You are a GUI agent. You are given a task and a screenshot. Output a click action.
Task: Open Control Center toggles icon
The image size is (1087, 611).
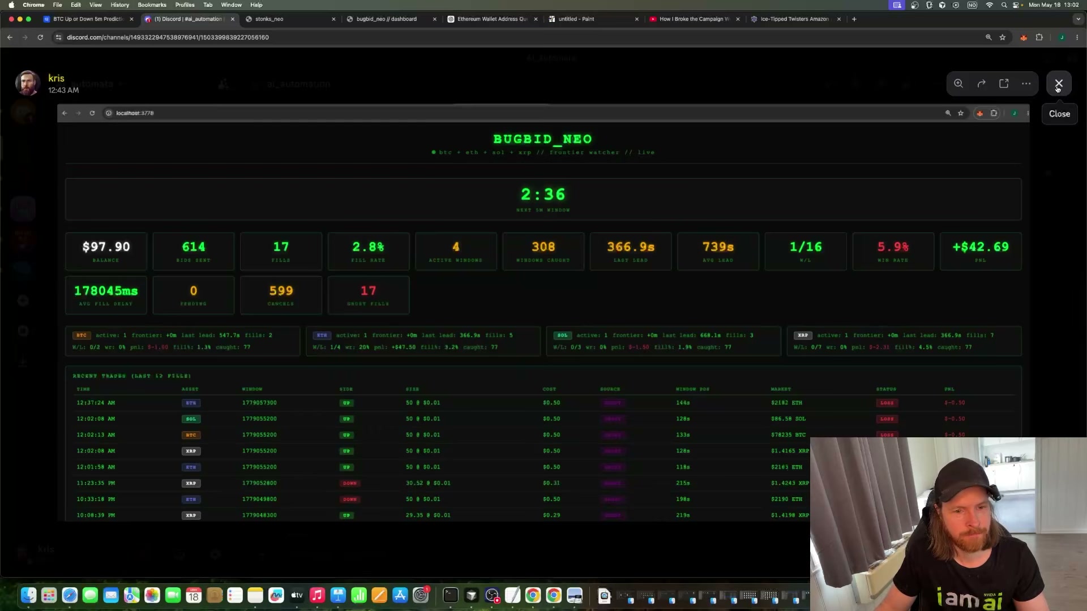coord(1017,5)
